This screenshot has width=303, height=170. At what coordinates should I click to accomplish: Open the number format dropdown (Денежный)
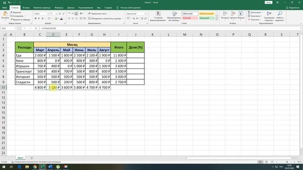[145, 14]
